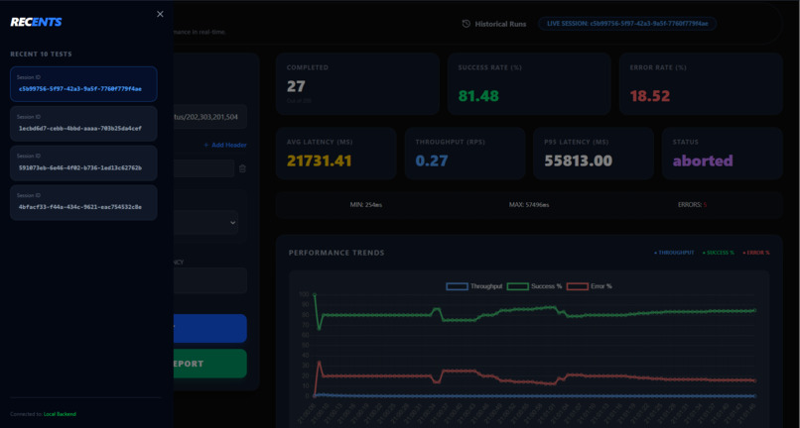Click the green report button
The width and height of the screenshot is (800, 428).
(210, 364)
